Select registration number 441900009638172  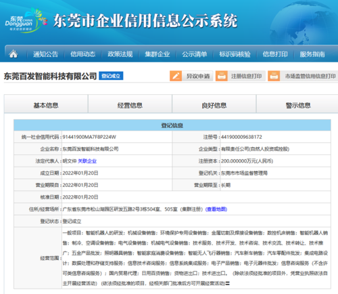click(x=241, y=137)
